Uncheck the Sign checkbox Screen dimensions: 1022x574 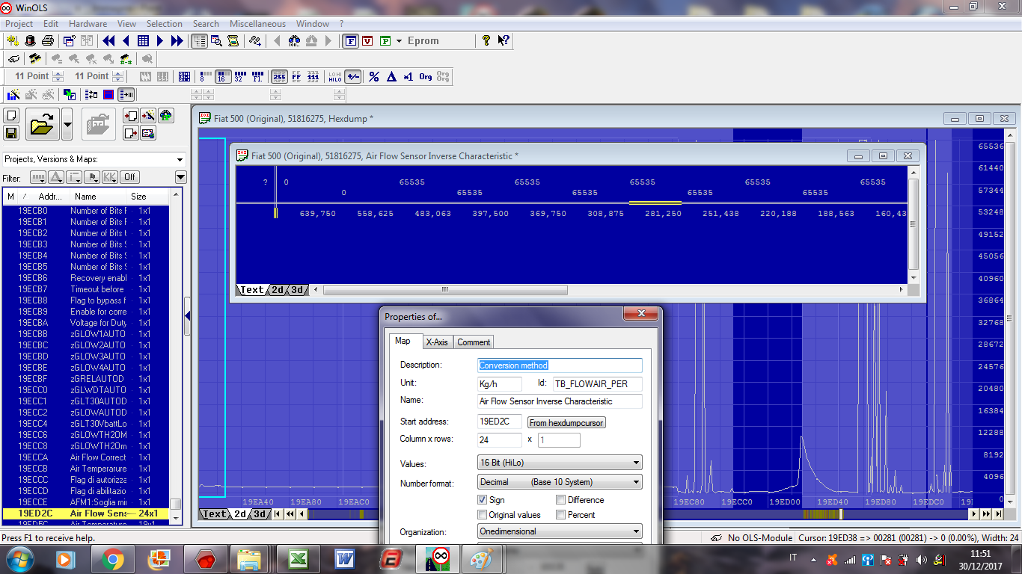tap(483, 500)
